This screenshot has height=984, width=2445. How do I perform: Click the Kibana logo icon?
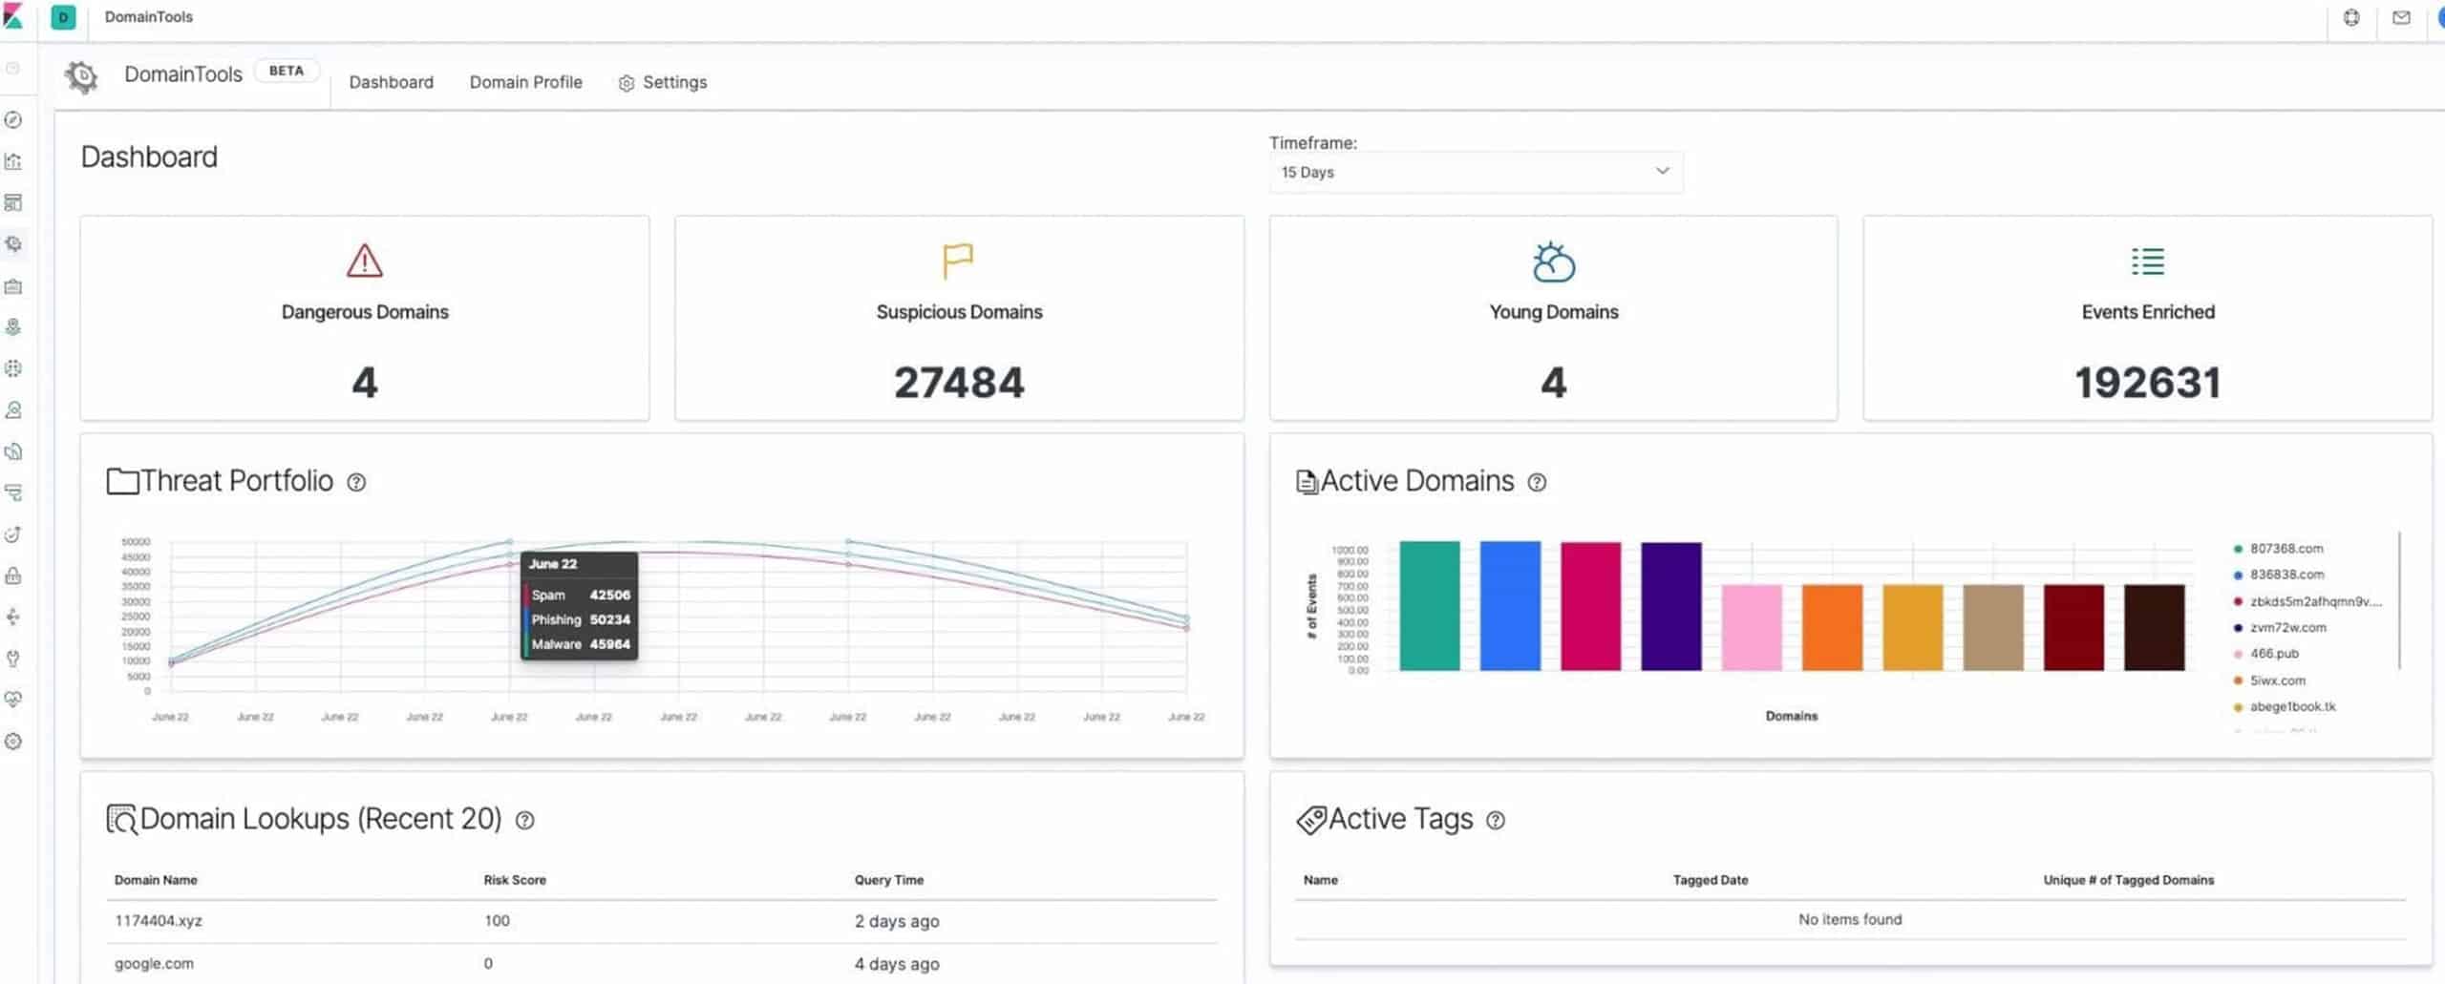[13, 16]
